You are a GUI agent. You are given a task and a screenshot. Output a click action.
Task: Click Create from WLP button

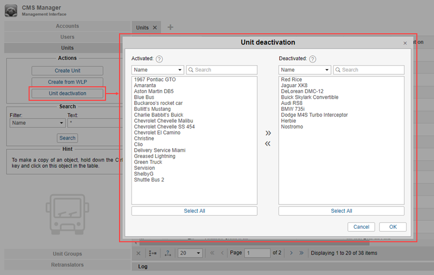point(67,82)
